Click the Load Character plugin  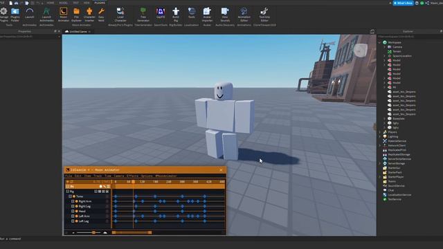pyautogui.click(x=120, y=15)
